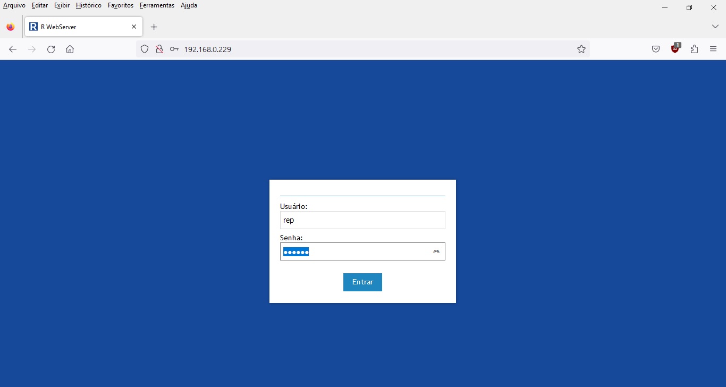The height and width of the screenshot is (387, 726).
Task: Open saved logins key icon
Action: click(x=174, y=49)
